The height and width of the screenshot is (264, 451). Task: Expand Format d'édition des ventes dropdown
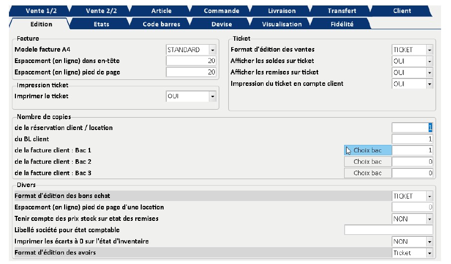point(429,50)
